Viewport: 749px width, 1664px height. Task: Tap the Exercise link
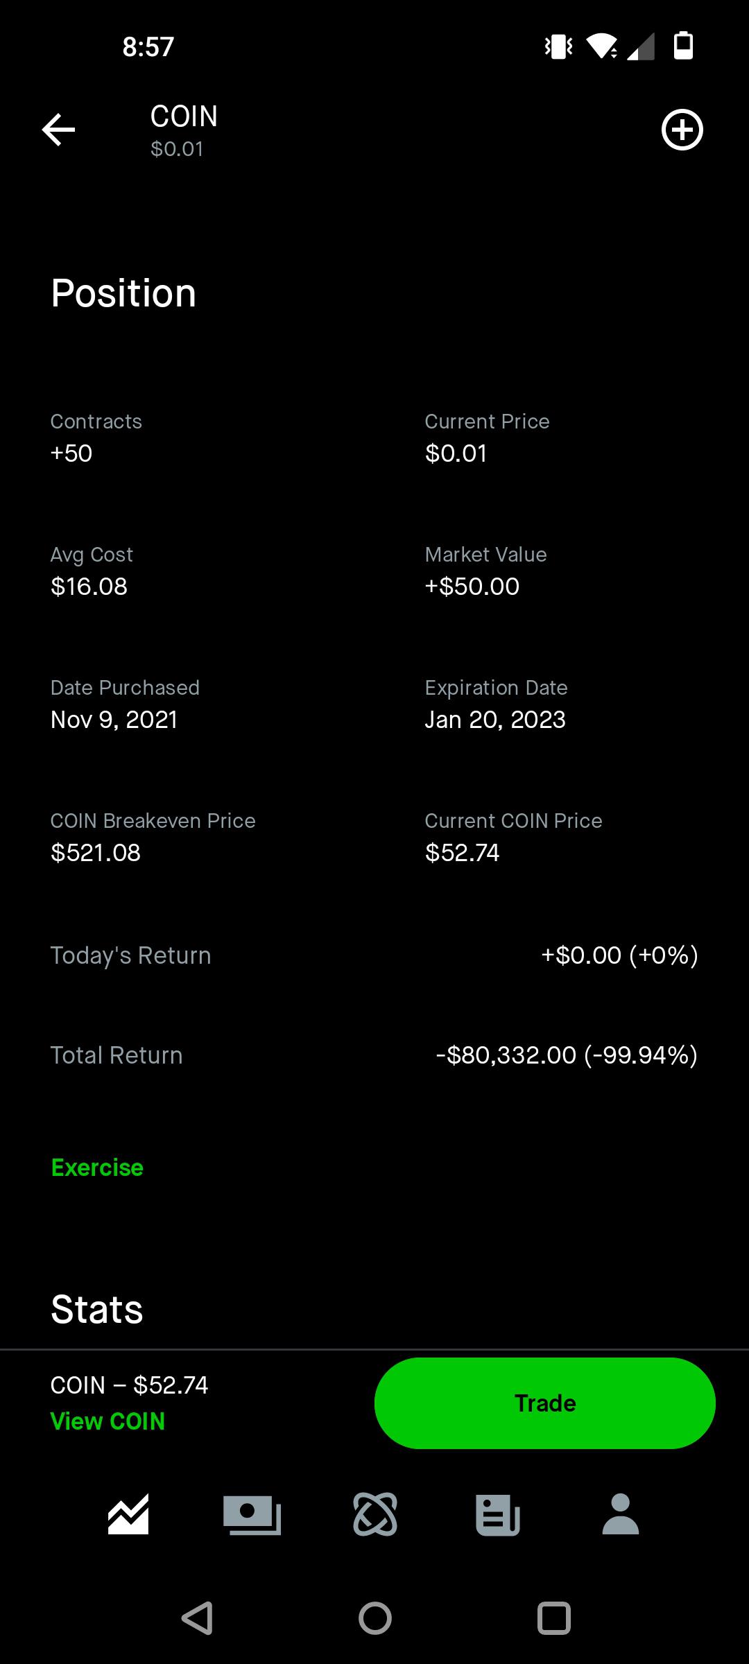[x=97, y=1168]
